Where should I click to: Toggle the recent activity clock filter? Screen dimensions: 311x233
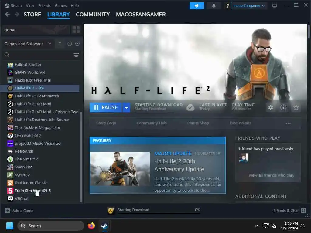click(x=70, y=44)
